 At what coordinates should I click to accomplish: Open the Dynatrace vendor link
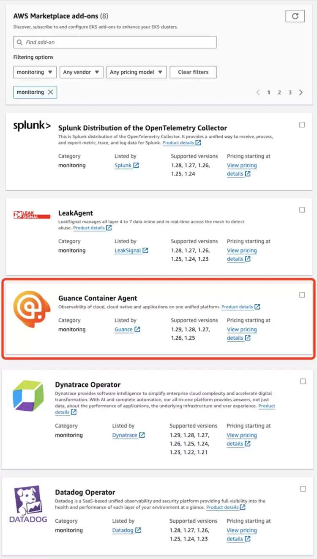point(125,435)
